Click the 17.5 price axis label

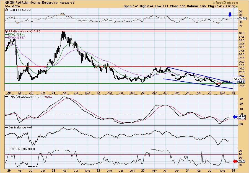coord(241,65)
